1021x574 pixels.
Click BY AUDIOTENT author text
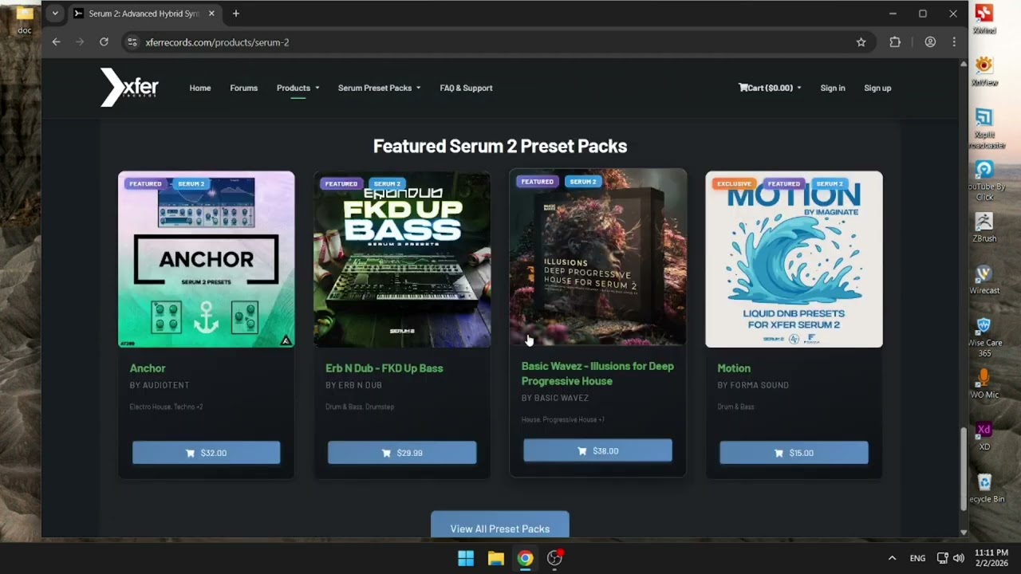pyautogui.click(x=159, y=385)
